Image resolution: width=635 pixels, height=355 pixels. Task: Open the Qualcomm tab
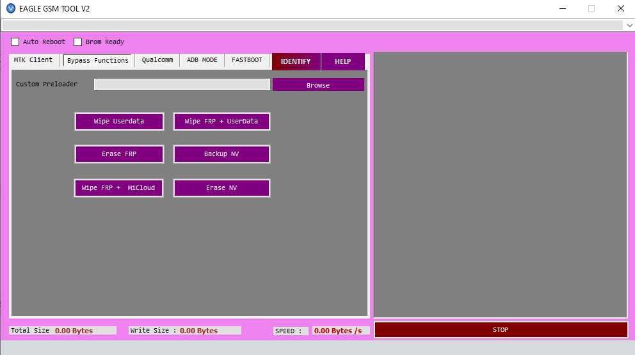157,60
